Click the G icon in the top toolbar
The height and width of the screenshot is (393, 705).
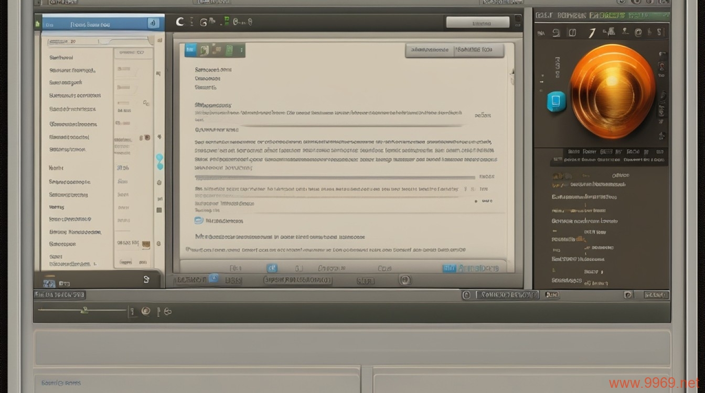pyautogui.click(x=204, y=22)
